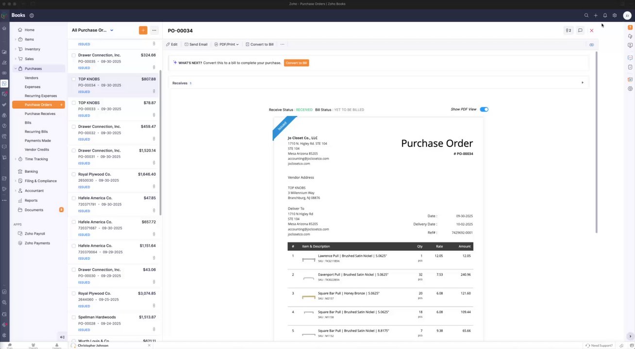Image resolution: width=635 pixels, height=349 pixels.
Task: Check the Royal Plywood 2650030 checkbox
Action: coord(74,174)
